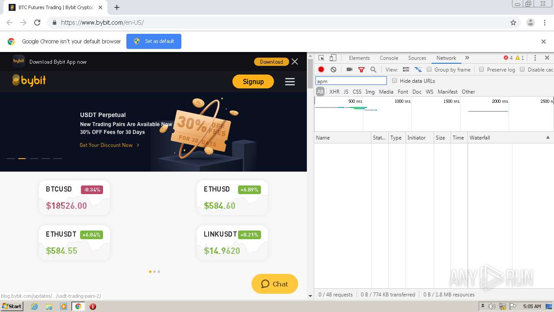Click the network filter input field
The image size is (554, 312).
[351, 81]
